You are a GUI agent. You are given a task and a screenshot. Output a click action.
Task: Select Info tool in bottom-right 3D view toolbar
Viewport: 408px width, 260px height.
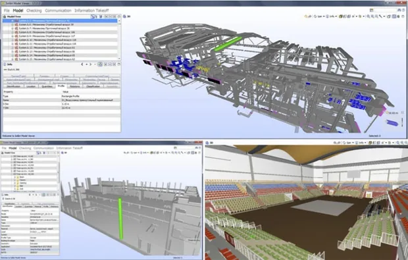[x=360, y=143]
